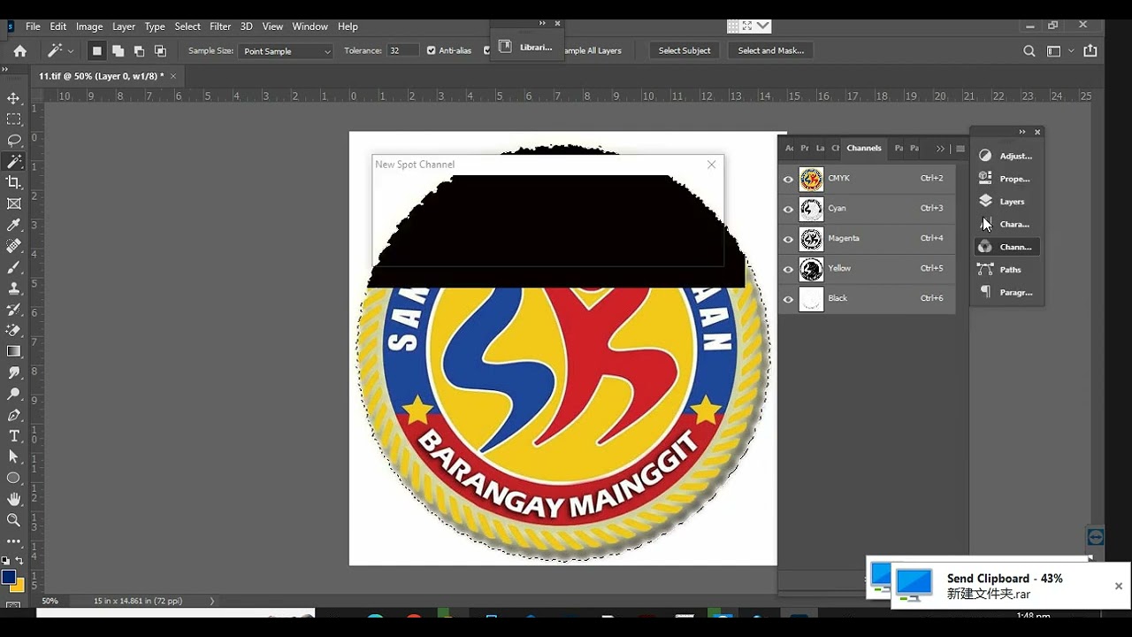The image size is (1132, 637).
Task: Open the Edit Toolbar three-dots menu
Action: 13,541
